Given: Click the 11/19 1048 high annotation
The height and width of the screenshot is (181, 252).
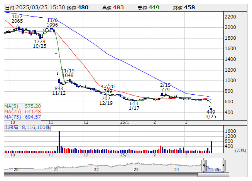Looking at the screenshot, I should click(x=68, y=73).
